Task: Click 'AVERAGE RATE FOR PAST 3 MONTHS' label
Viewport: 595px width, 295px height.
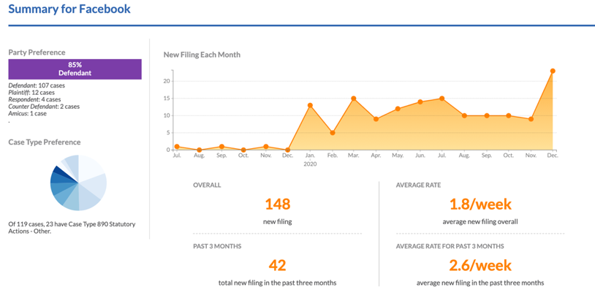Action: click(x=450, y=247)
